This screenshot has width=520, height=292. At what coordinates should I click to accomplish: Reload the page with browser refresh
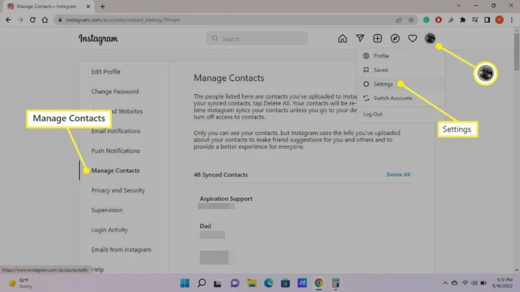tap(33, 20)
